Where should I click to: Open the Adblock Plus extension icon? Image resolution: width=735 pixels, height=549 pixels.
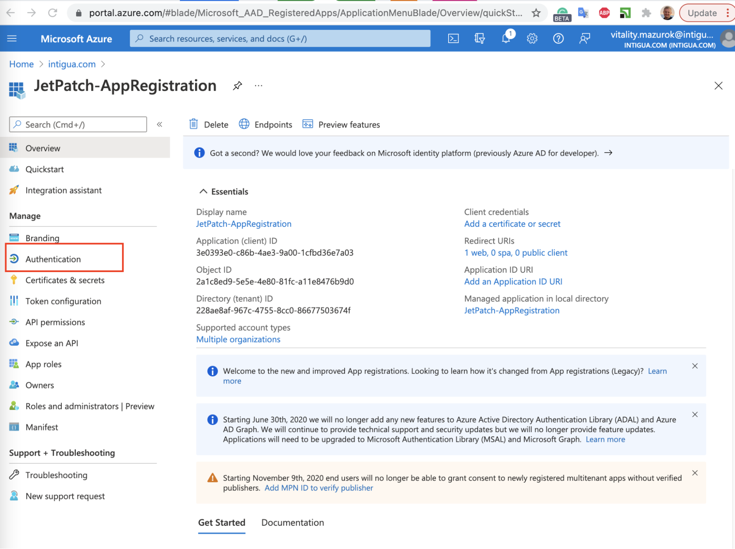(604, 13)
